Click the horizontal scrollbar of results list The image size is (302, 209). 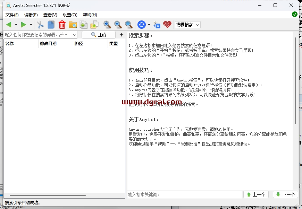click(x=48, y=195)
